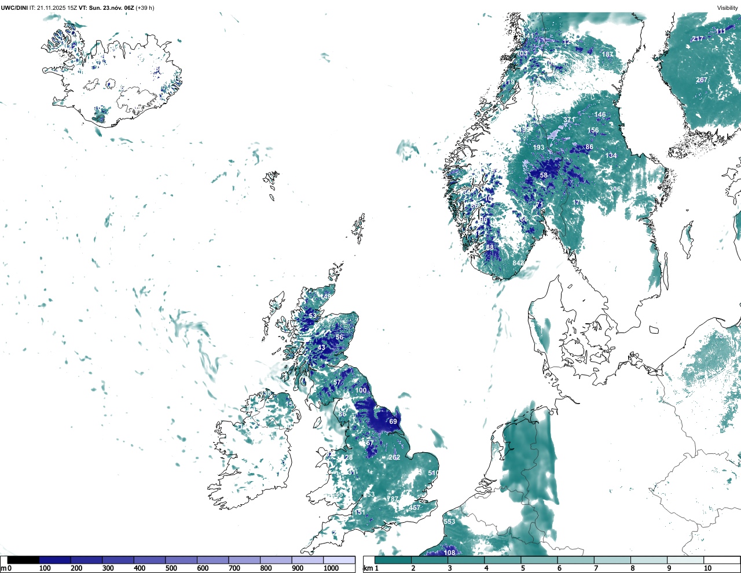Select the 9–10 km palest legend swatch
This screenshot has height=573, width=741.
(x=686, y=560)
